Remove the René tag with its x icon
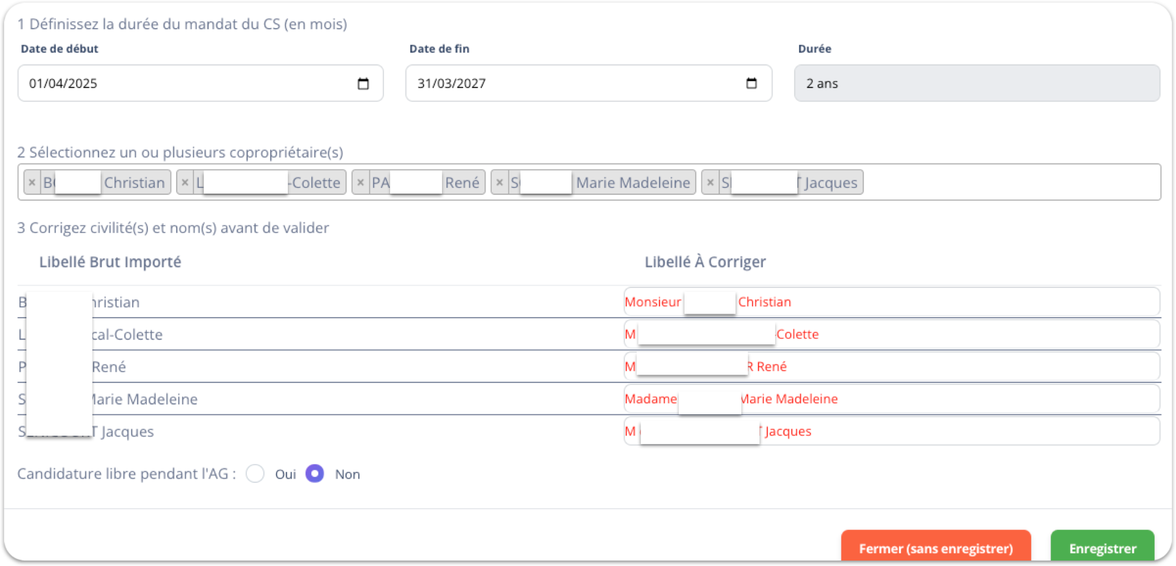The width and height of the screenshot is (1176, 566). [361, 182]
